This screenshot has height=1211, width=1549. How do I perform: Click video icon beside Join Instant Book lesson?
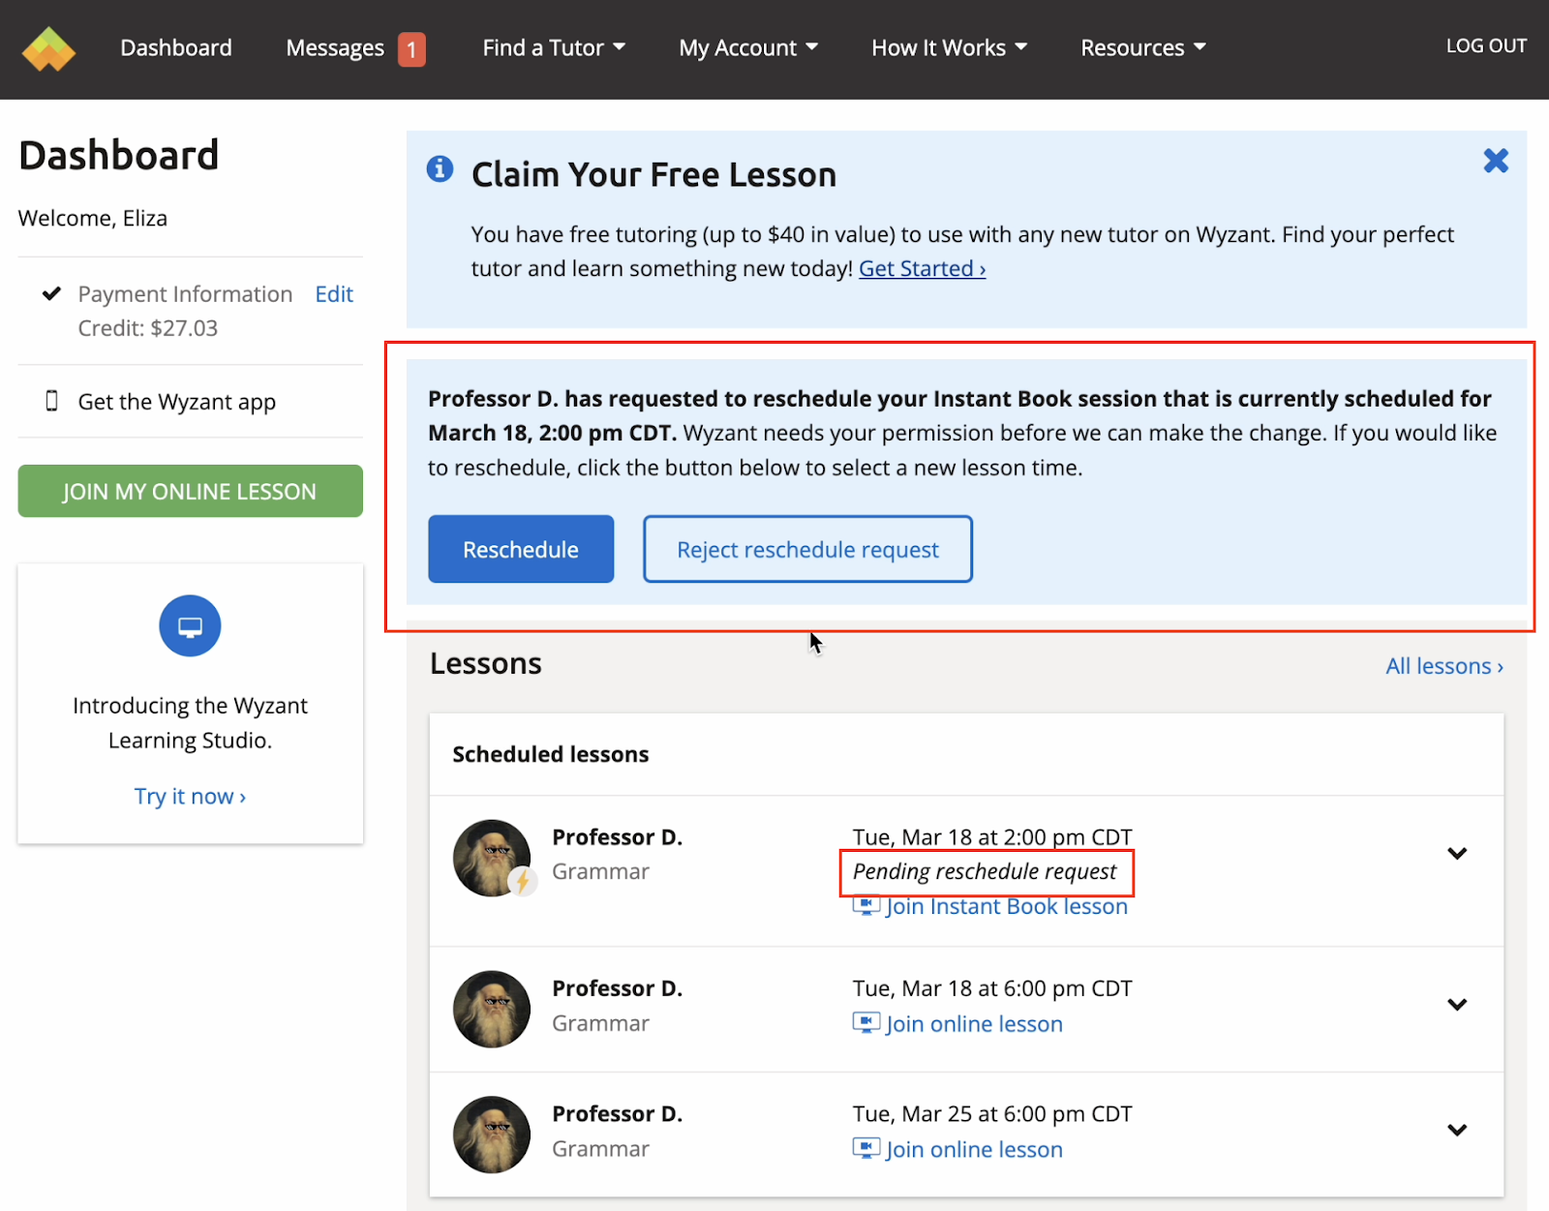866,907
